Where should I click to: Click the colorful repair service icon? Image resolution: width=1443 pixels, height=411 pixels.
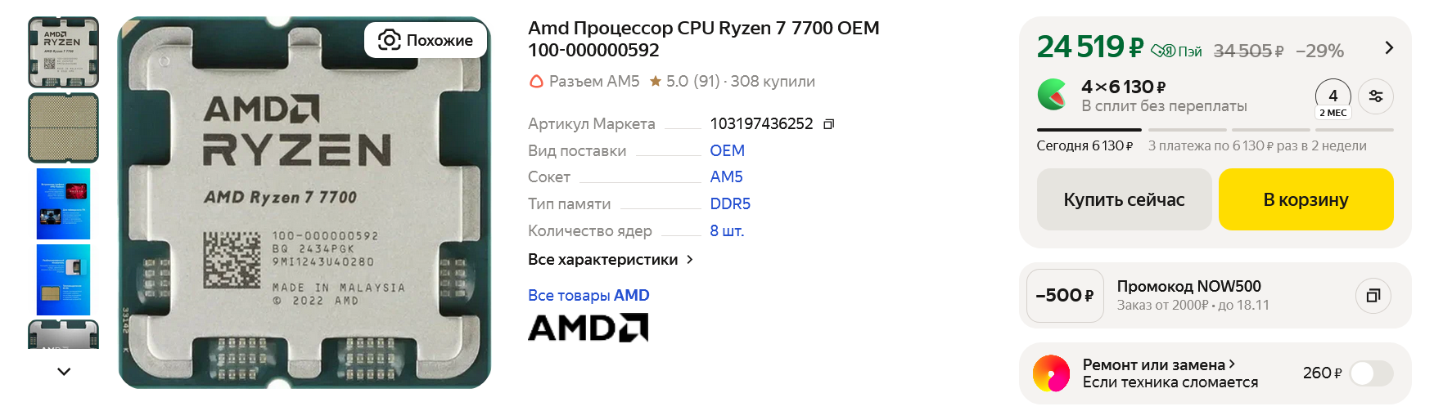click(x=1051, y=373)
